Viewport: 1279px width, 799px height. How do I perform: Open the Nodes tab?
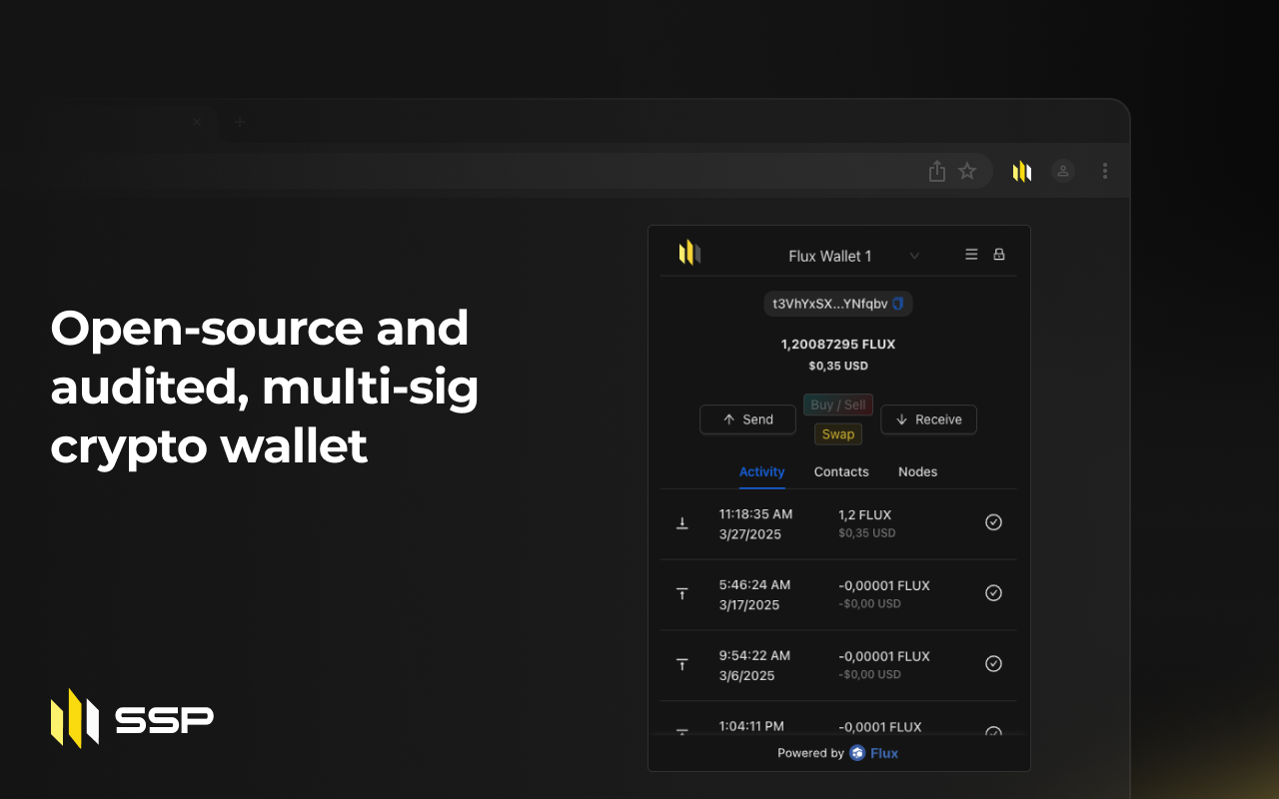click(x=917, y=471)
